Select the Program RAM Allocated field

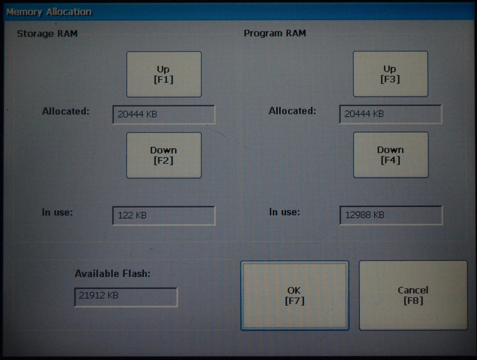click(x=390, y=114)
